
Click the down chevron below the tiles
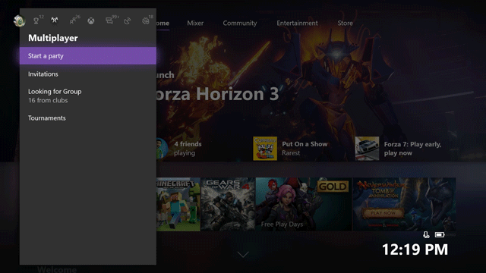243,255
